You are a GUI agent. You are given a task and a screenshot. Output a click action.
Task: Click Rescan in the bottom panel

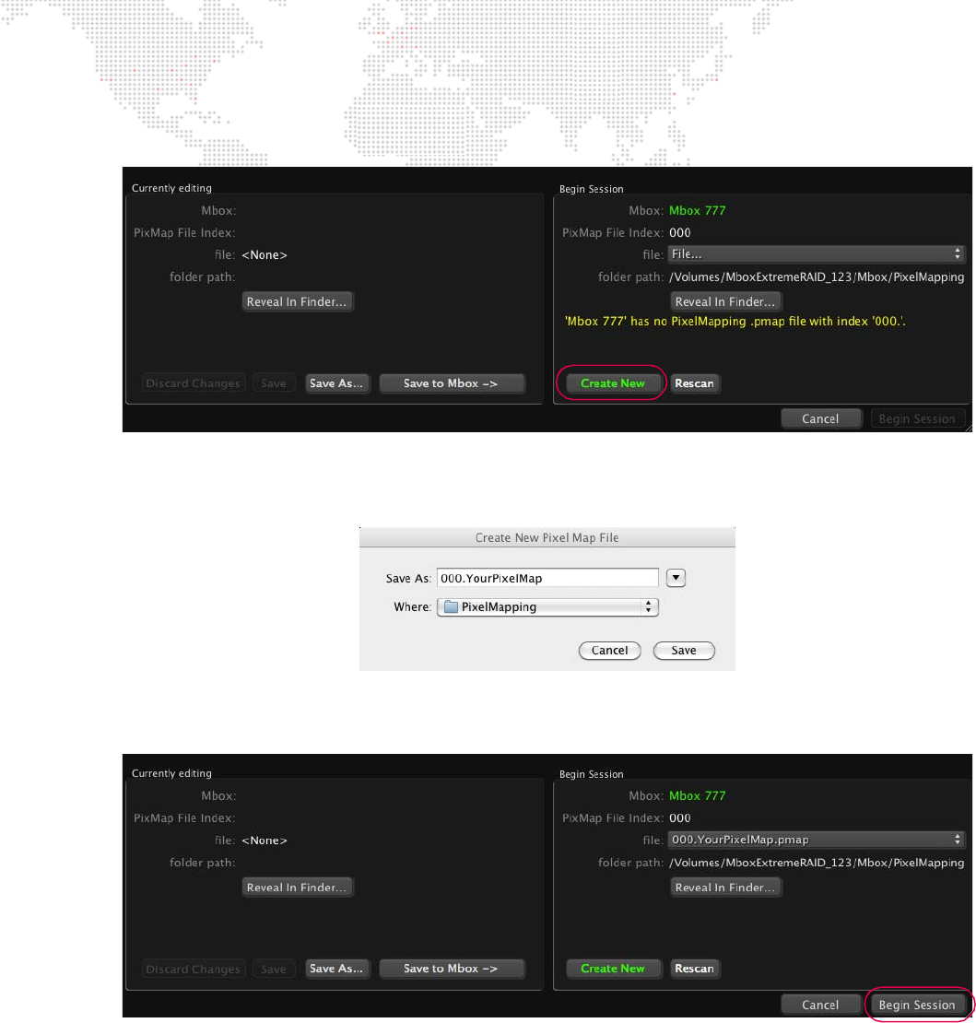[x=694, y=969]
